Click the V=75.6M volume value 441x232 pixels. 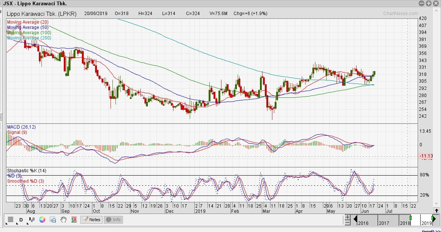[x=218, y=14]
